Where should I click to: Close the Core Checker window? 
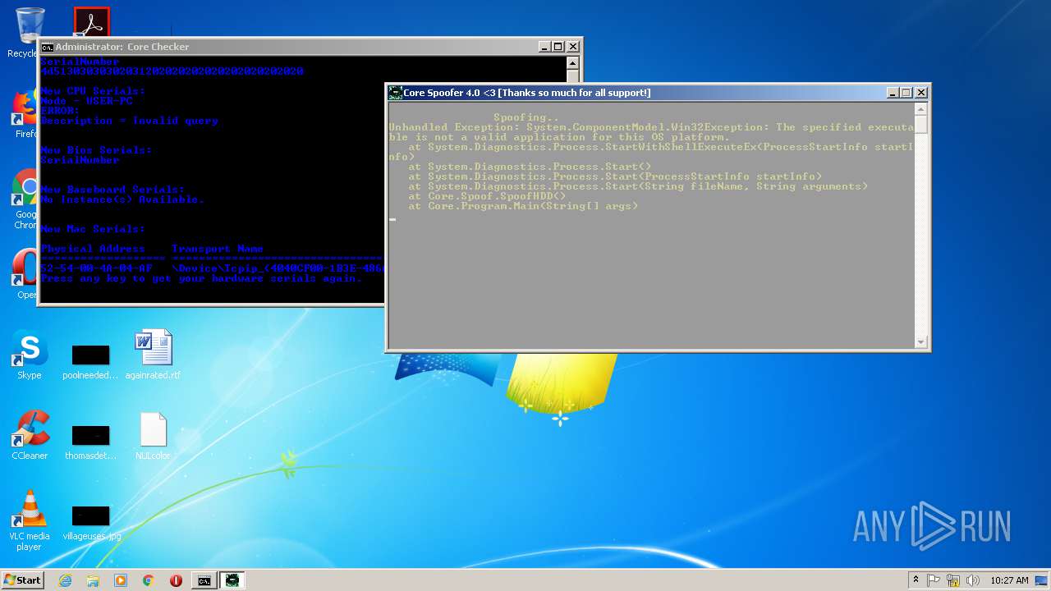pyautogui.click(x=572, y=47)
